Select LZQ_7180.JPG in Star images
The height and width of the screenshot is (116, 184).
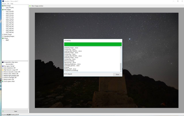tap(10, 23)
